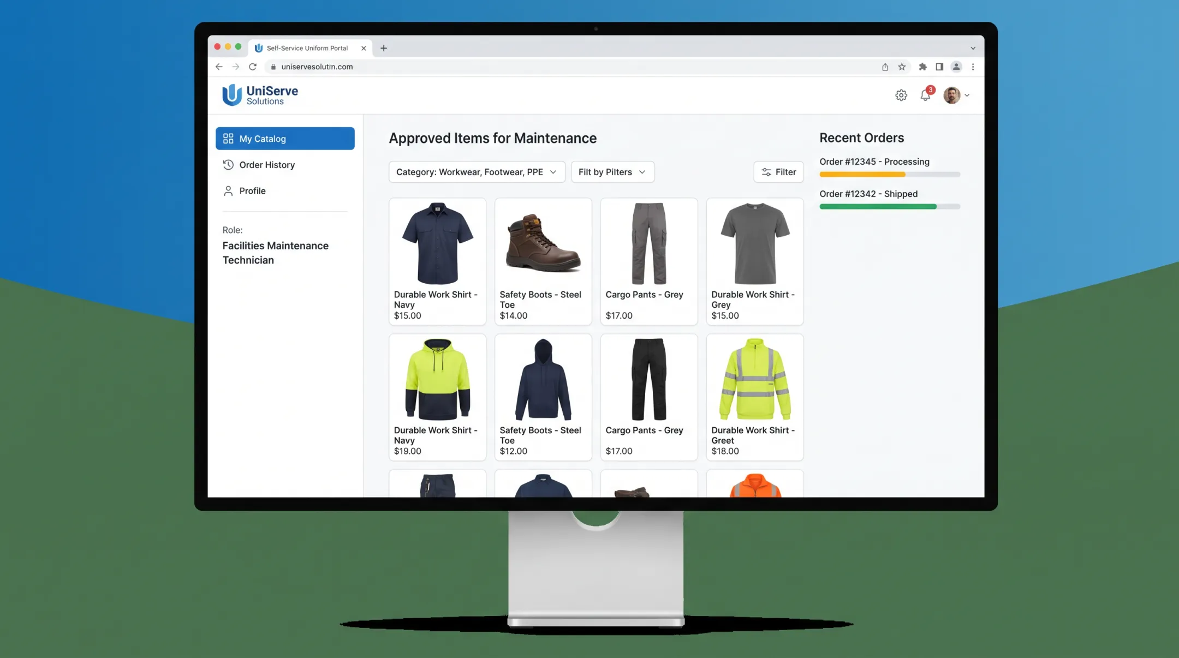Screen dimensions: 1179x658
Task: Click the Recent Orders heading
Action: click(x=861, y=137)
